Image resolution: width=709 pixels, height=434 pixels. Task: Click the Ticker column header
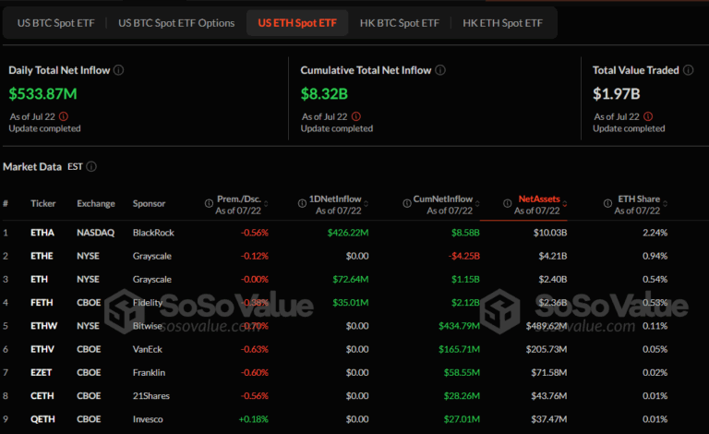click(x=43, y=203)
